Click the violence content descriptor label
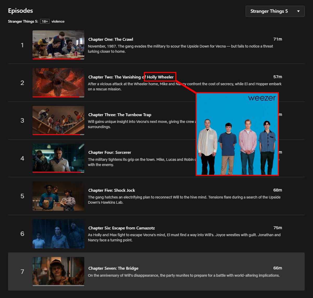This screenshot has height=298, width=313. tap(58, 21)
